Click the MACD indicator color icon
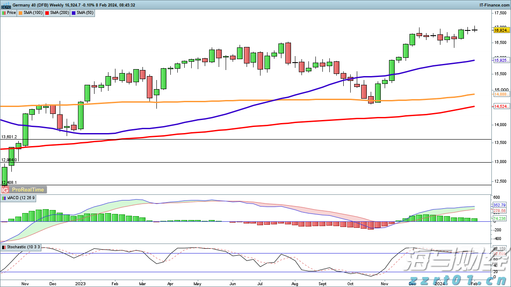 point(3,198)
